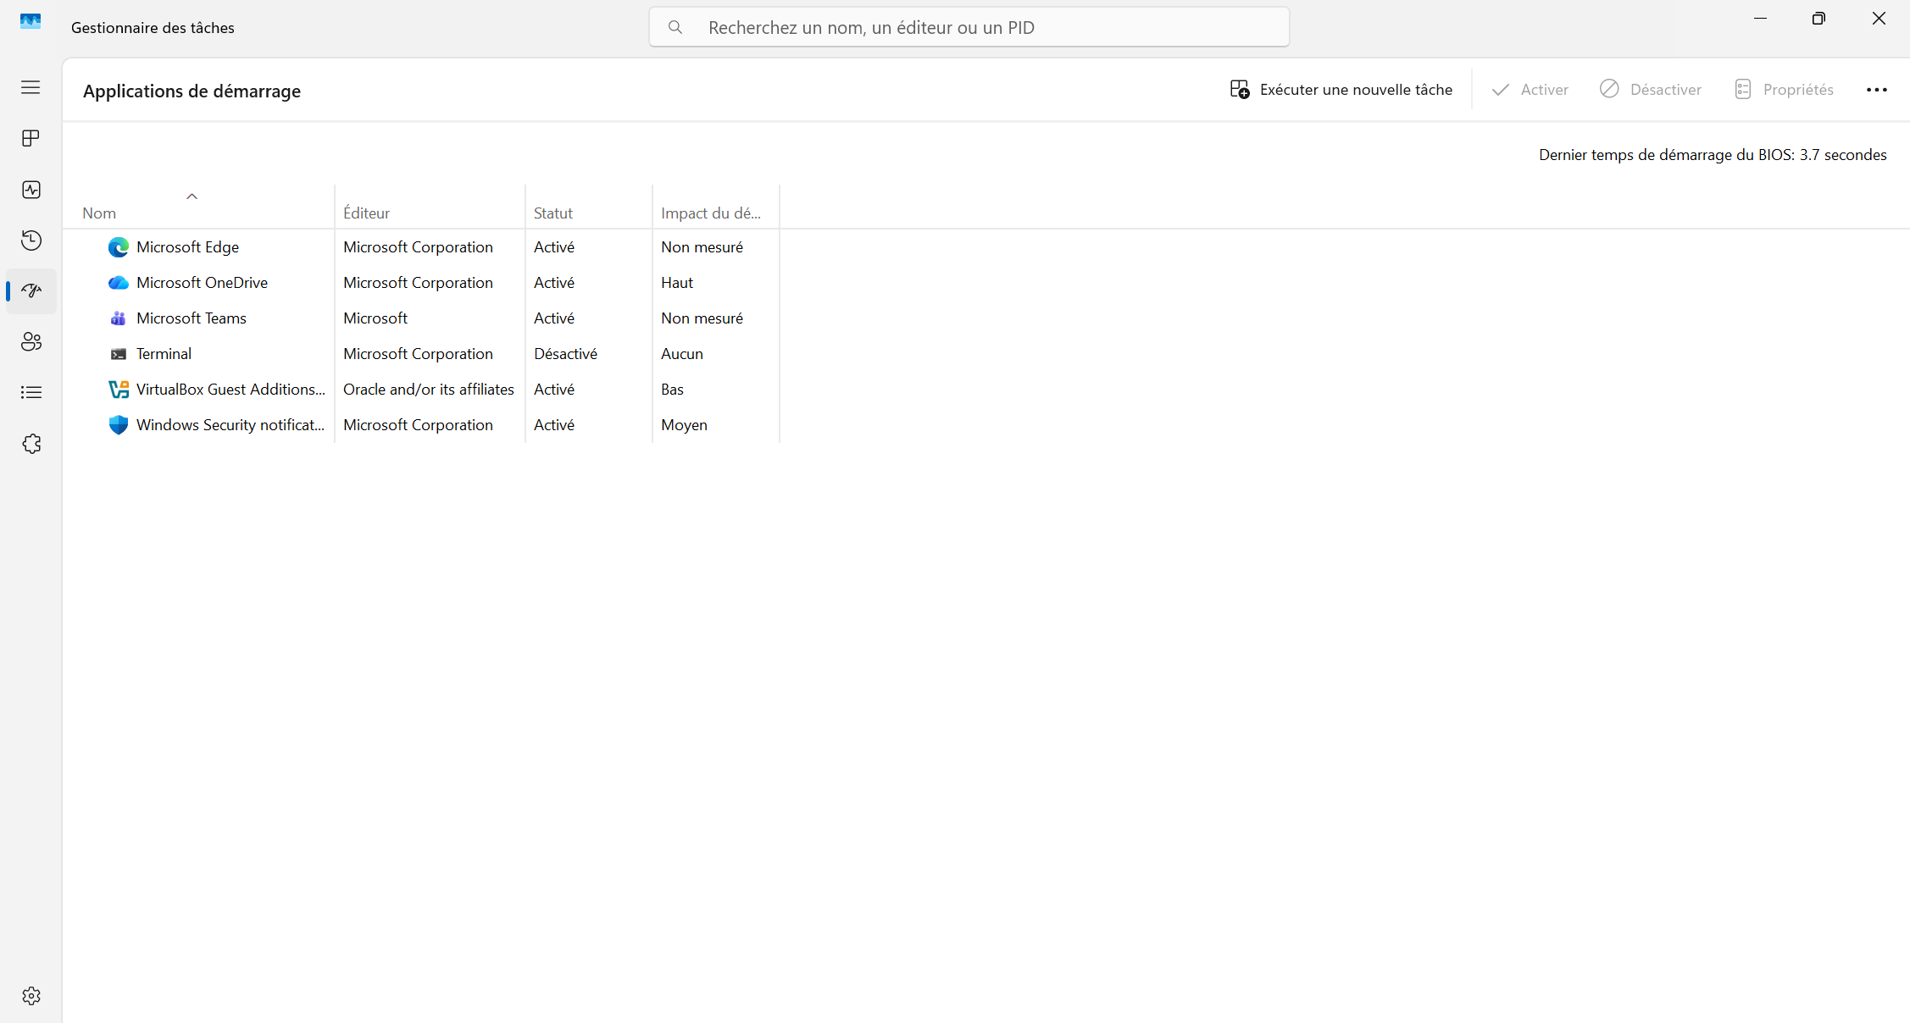Screen dimensions: 1910x1023
Task: Click the BIOS startup time text
Action: pyautogui.click(x=1713, y=155)
